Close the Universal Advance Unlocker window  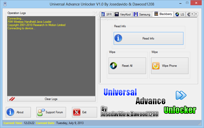tap(196, 3)
